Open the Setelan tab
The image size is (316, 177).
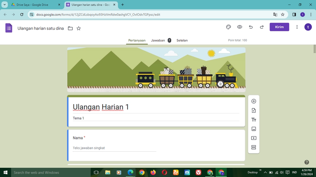pyautogui.click(x=182, y=40)
